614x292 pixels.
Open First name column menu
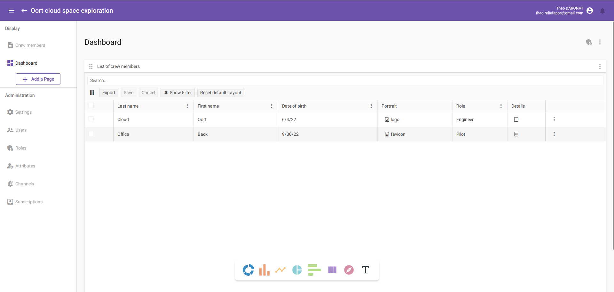(272, 106)
